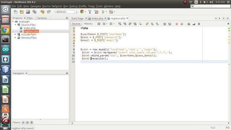Run the project with the green play button
The height and width of the screenshot is (130, 231).
click(103, 12)
